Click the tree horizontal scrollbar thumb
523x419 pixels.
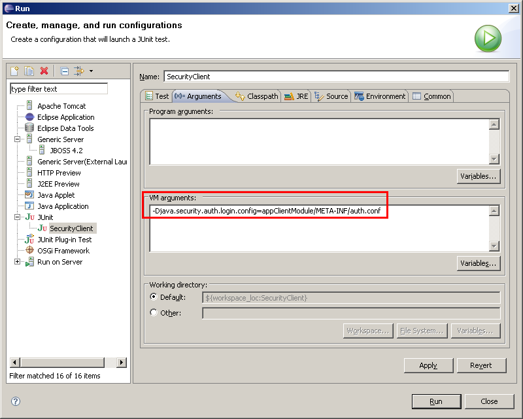pos(62,362)
